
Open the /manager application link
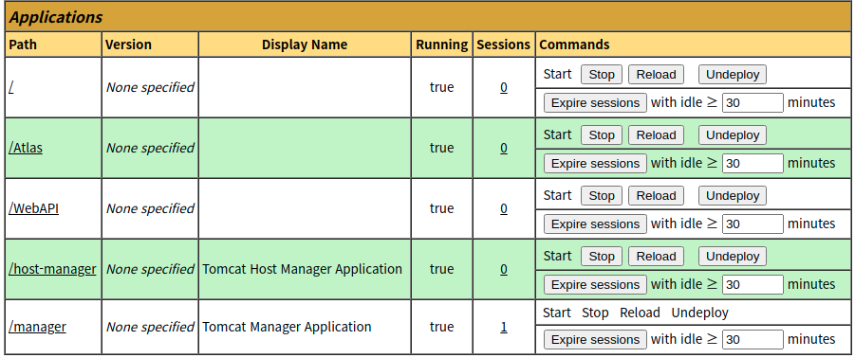coord(38,327)
